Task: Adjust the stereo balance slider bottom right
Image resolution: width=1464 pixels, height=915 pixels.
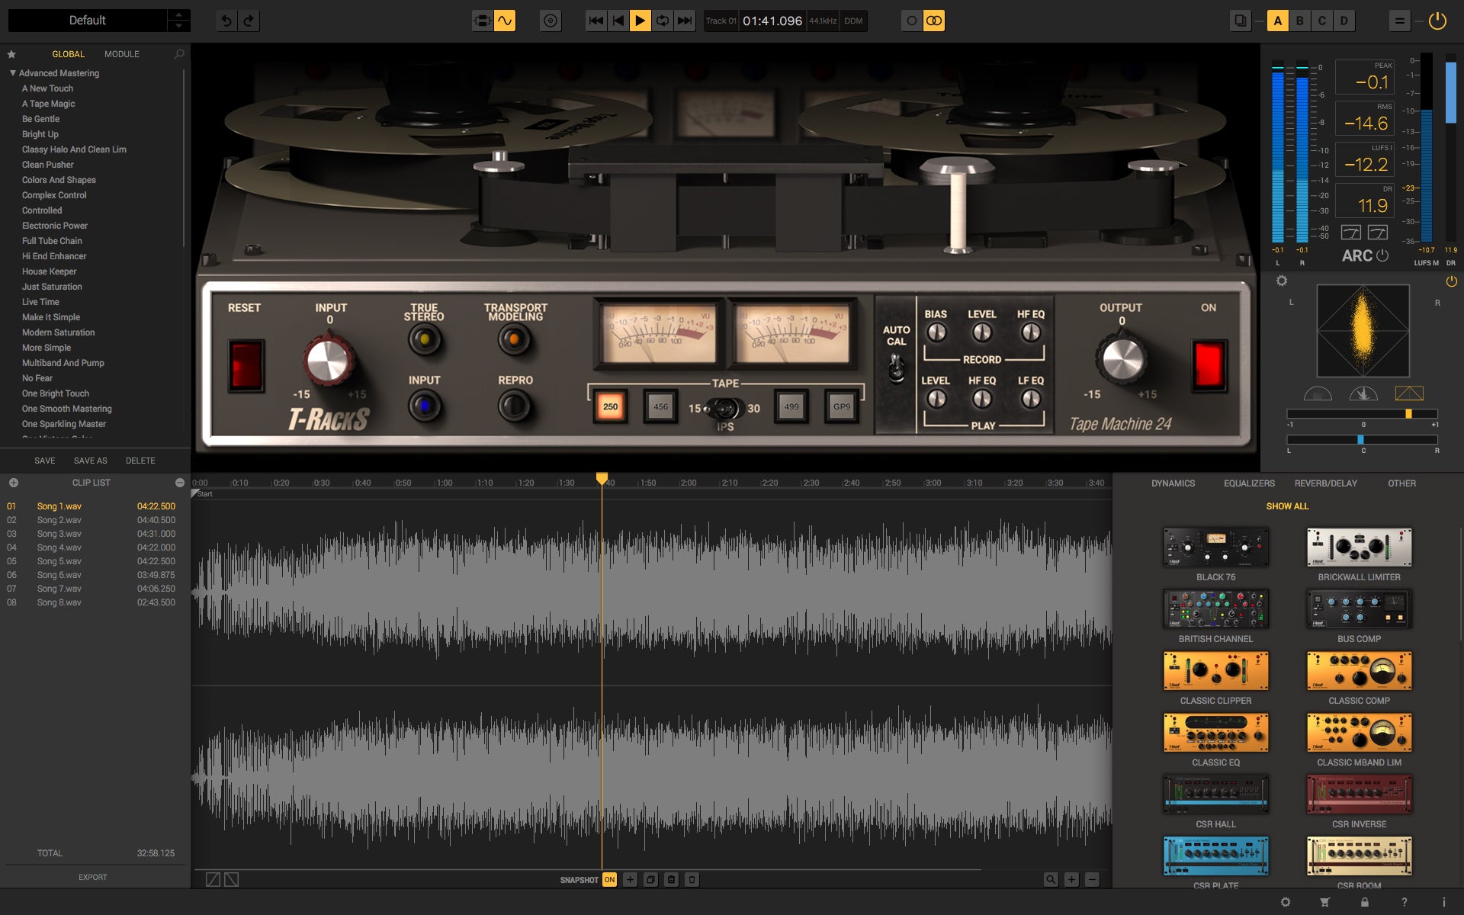Action: [x=1361, y=438]
